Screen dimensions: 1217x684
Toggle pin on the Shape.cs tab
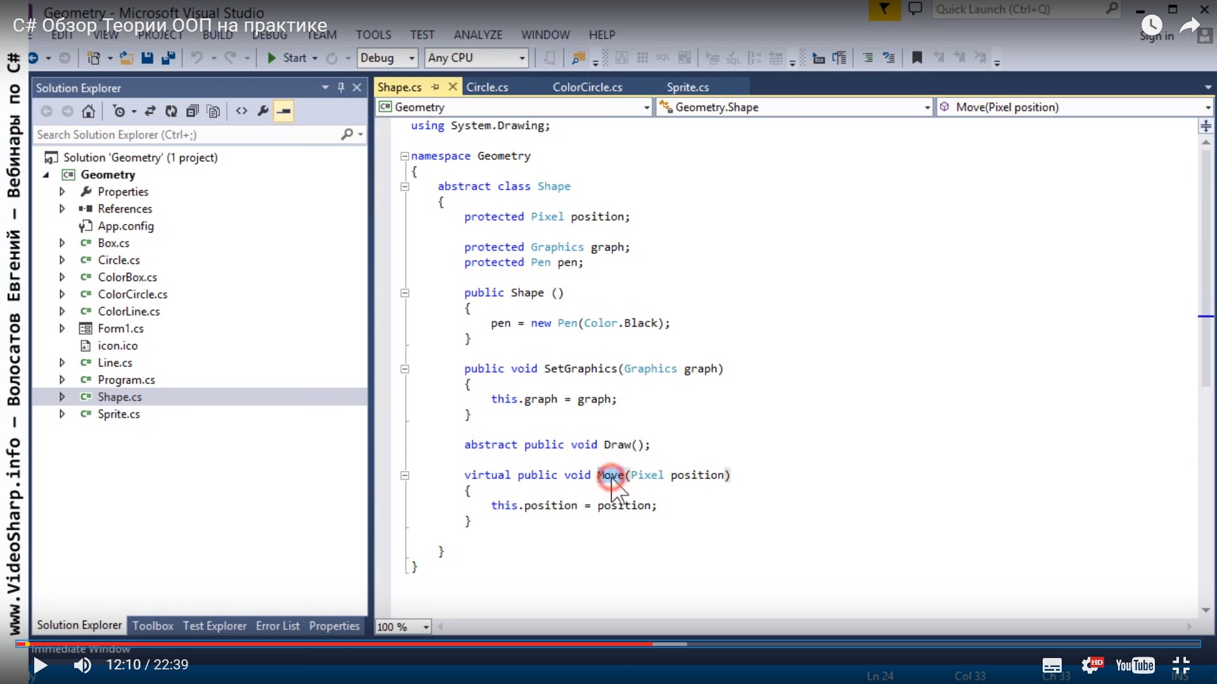coord(435,87)
